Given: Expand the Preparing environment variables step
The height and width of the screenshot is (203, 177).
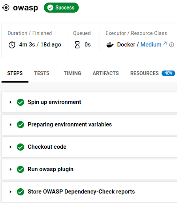Looking at the screenshot, I should click(11, 124).
